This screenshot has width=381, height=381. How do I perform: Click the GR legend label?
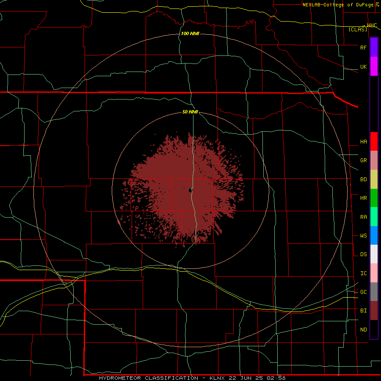363,160
